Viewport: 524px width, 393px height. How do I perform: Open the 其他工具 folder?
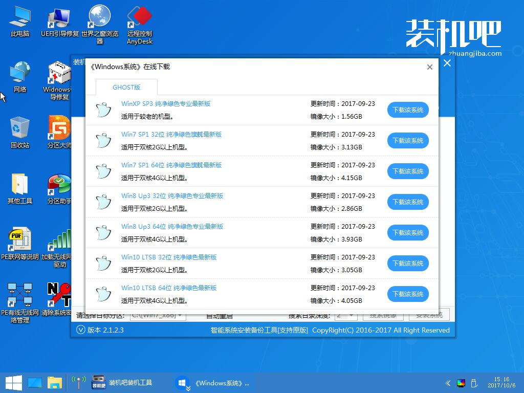(x=20, y=188)
